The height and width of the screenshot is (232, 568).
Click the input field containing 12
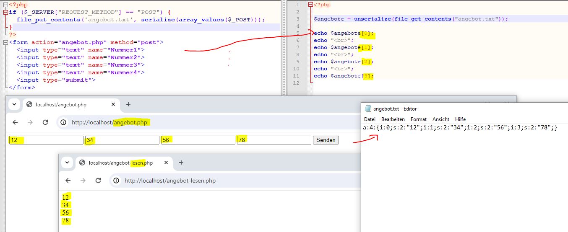click(46, 140)
